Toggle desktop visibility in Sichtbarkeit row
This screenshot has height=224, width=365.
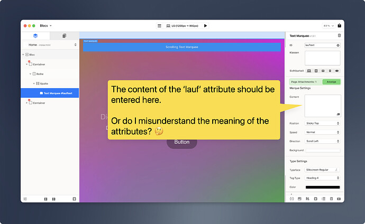tap(308, 70)
